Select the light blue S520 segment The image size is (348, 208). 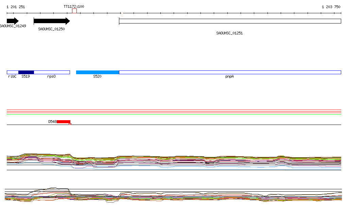(98, 72)
